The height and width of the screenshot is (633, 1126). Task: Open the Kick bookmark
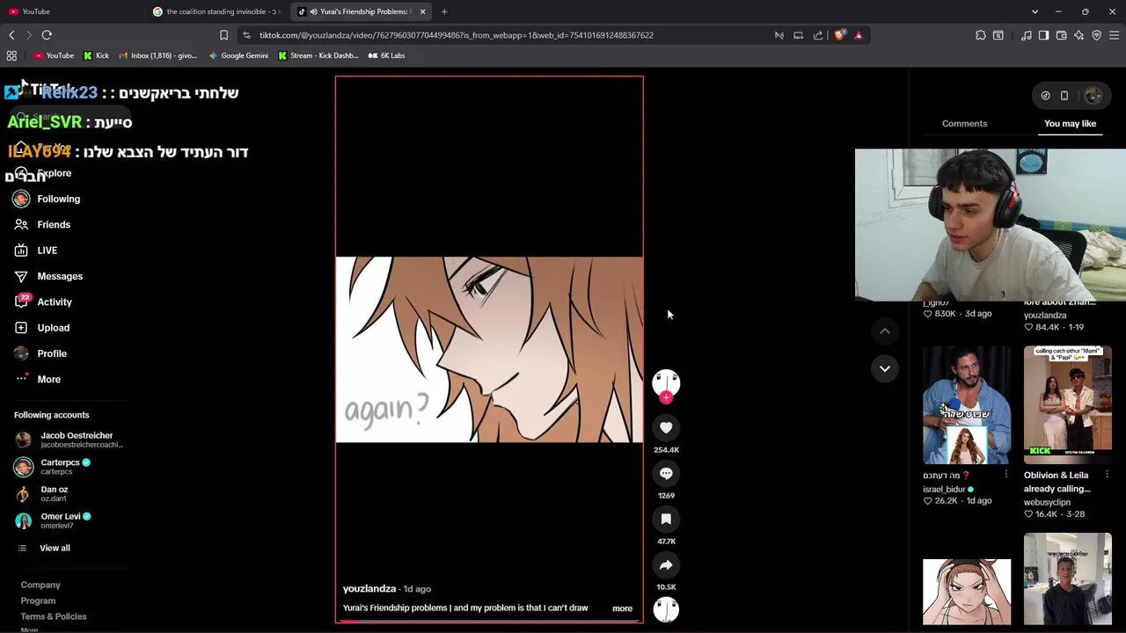tap(96, 55)
